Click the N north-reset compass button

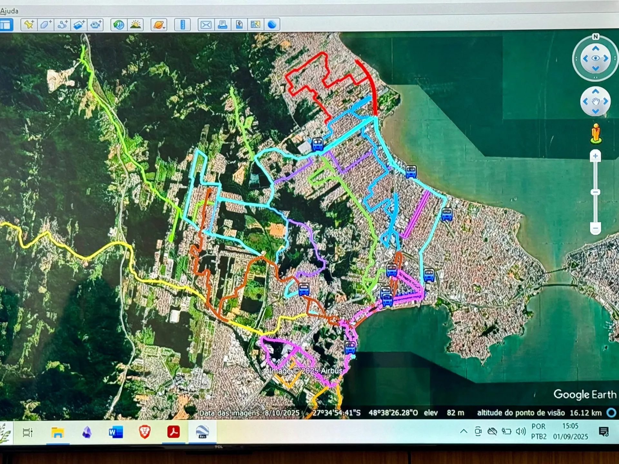pyautogui.click(x=595, y=37)
